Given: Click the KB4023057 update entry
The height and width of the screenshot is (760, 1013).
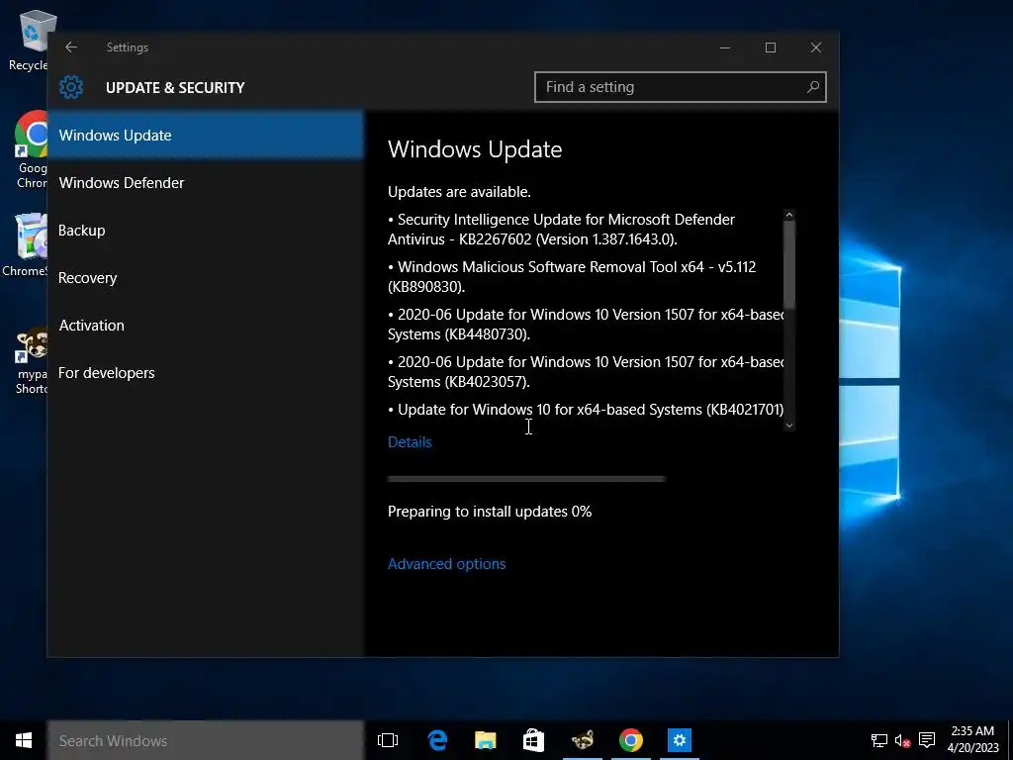Looking at the screenshot, I should [586, 372].
